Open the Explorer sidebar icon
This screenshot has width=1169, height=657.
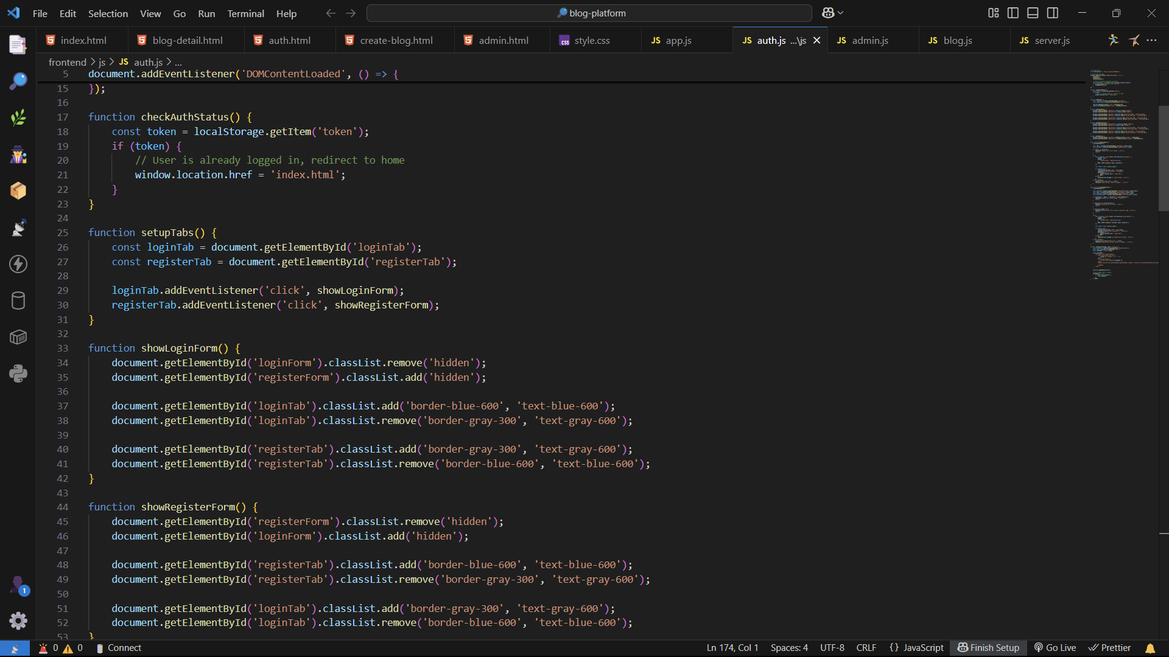pyautogui.click(x=18, y=44)
